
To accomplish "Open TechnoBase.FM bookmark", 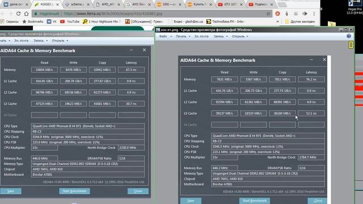I will click(226, 22).
